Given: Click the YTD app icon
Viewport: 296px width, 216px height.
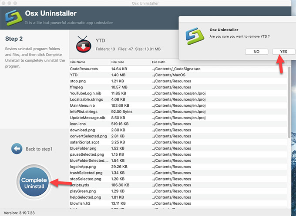Looking at the screenshot, I should (x=84, y=44).
